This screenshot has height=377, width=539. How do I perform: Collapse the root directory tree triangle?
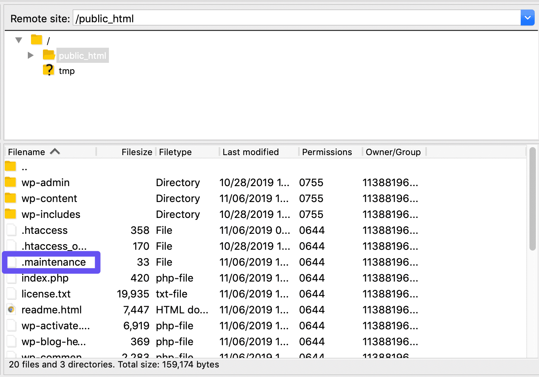18,39
